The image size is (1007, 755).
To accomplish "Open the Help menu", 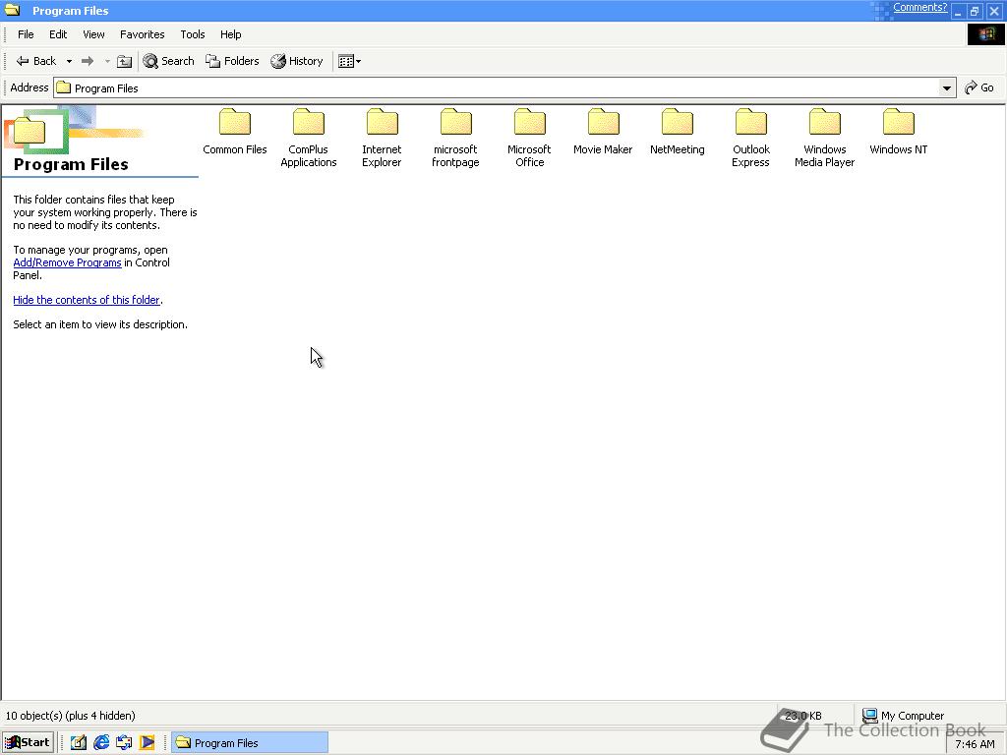I will [230, 34].
